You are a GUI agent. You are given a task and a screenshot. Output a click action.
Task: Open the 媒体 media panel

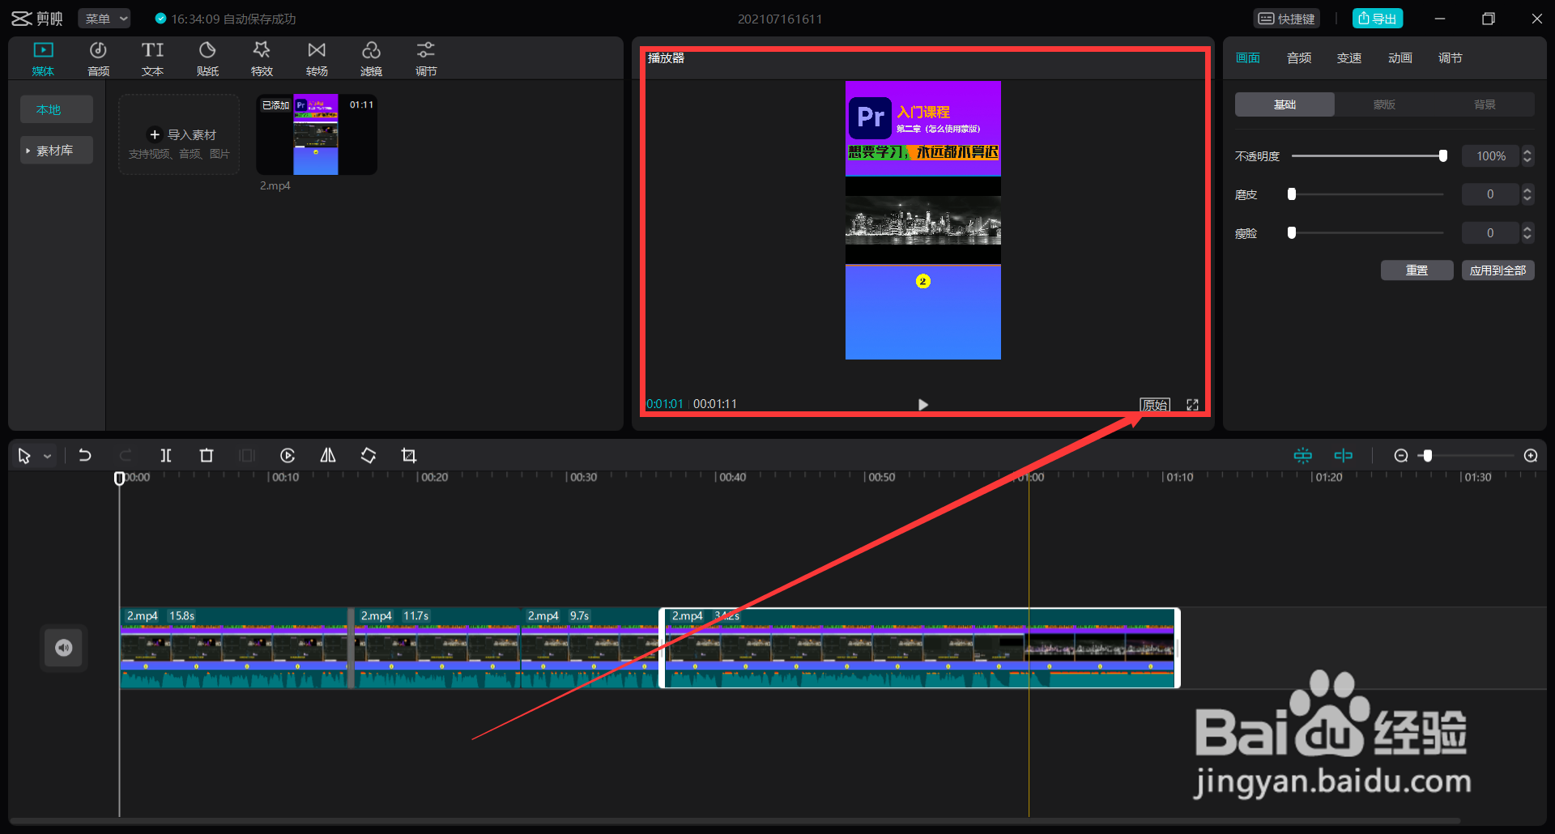(x=43, y=59)
